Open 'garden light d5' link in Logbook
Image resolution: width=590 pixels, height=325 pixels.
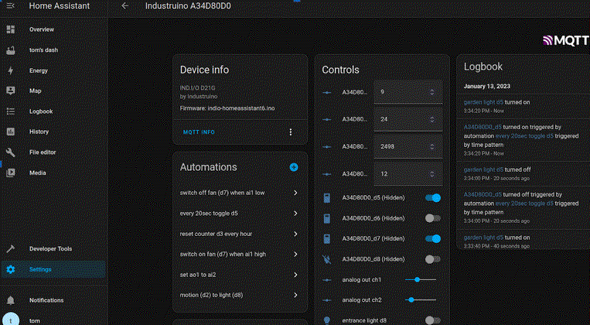[483, 101]
